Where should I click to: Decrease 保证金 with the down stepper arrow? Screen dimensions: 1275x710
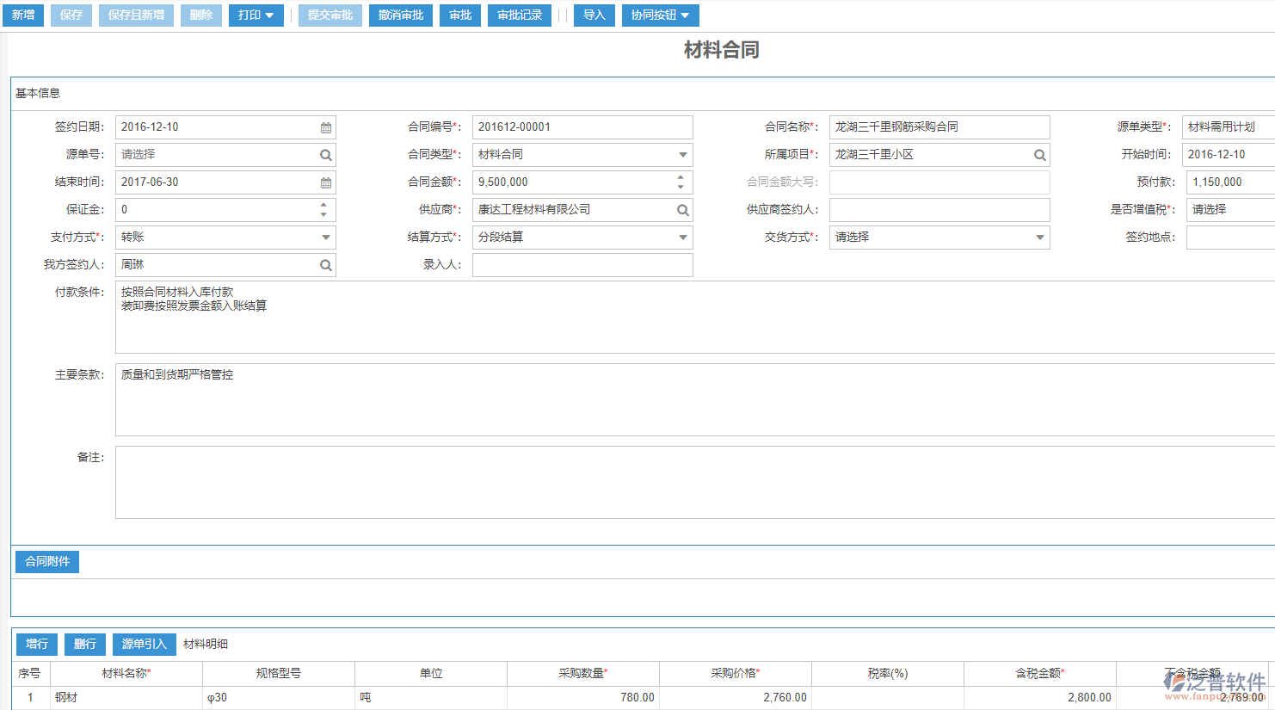(x=323, y=214)
